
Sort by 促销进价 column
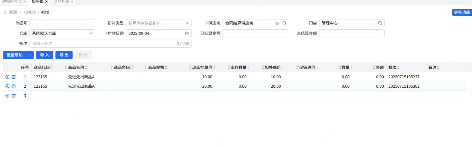click(297, 67)
